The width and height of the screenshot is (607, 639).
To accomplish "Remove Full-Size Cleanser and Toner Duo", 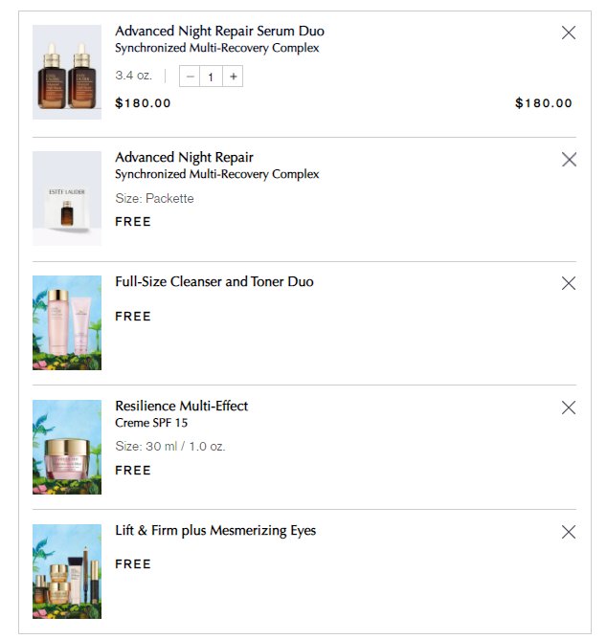I will [569, 283].
